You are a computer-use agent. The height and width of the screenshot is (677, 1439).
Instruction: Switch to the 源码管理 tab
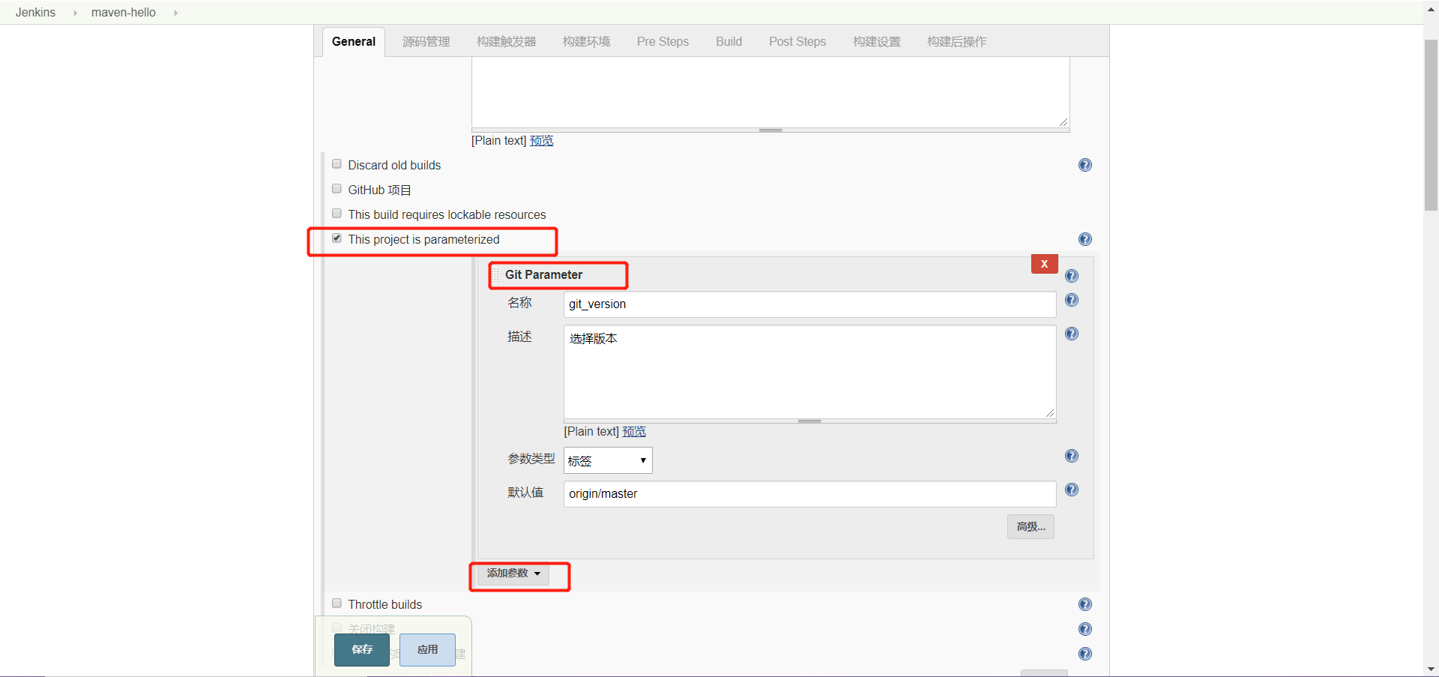(426, 42)
